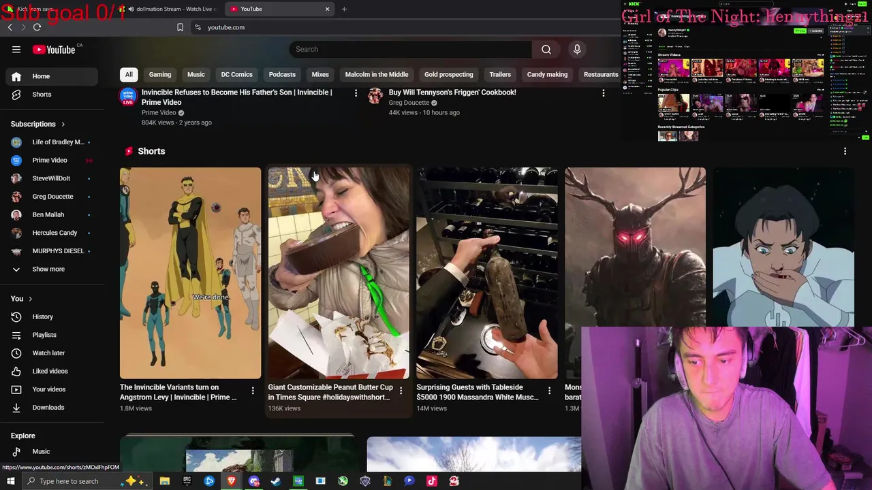This screenshot has height=490, width=872.
Task: Go back in the browser
Action: pos(10,27)
